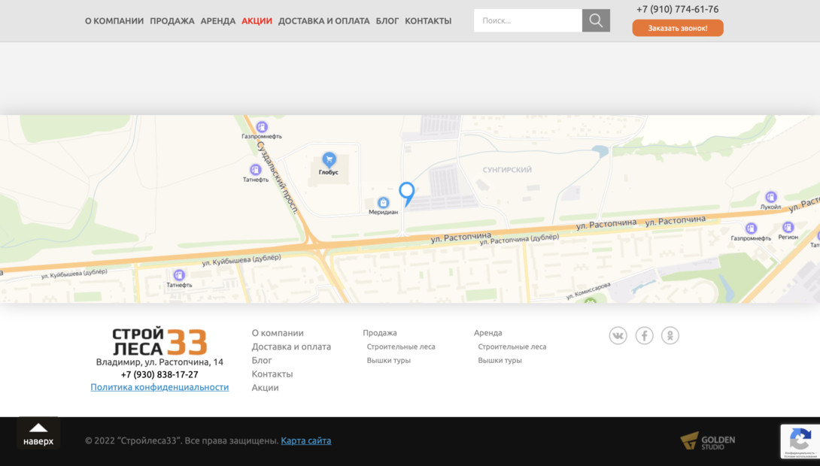
Task: Open footer Аренда heading link
Action: [488, 333]
